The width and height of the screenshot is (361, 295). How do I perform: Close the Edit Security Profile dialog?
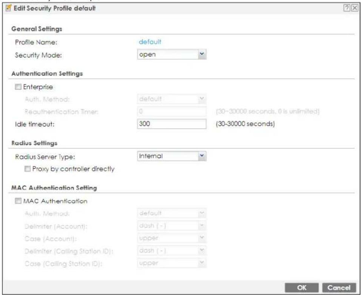tap(355, 8)
